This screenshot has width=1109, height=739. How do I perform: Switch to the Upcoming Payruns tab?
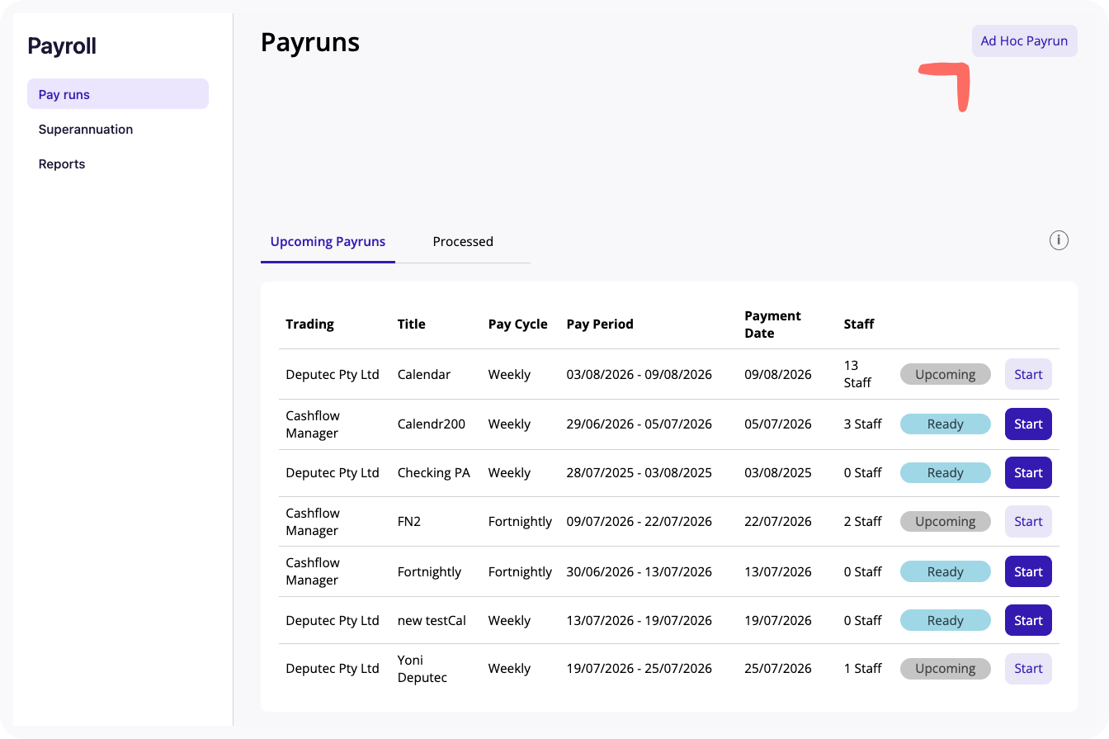[328, 242]
